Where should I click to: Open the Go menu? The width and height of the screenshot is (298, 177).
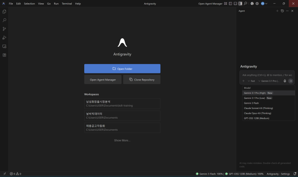pyautogui.click(x=49, y=4)
